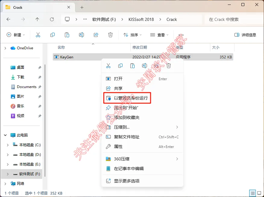Screen dimensions: 264x197
Task: Expand 本地磁盘 (D:) in the sidebar
Action: click(8, 155)
